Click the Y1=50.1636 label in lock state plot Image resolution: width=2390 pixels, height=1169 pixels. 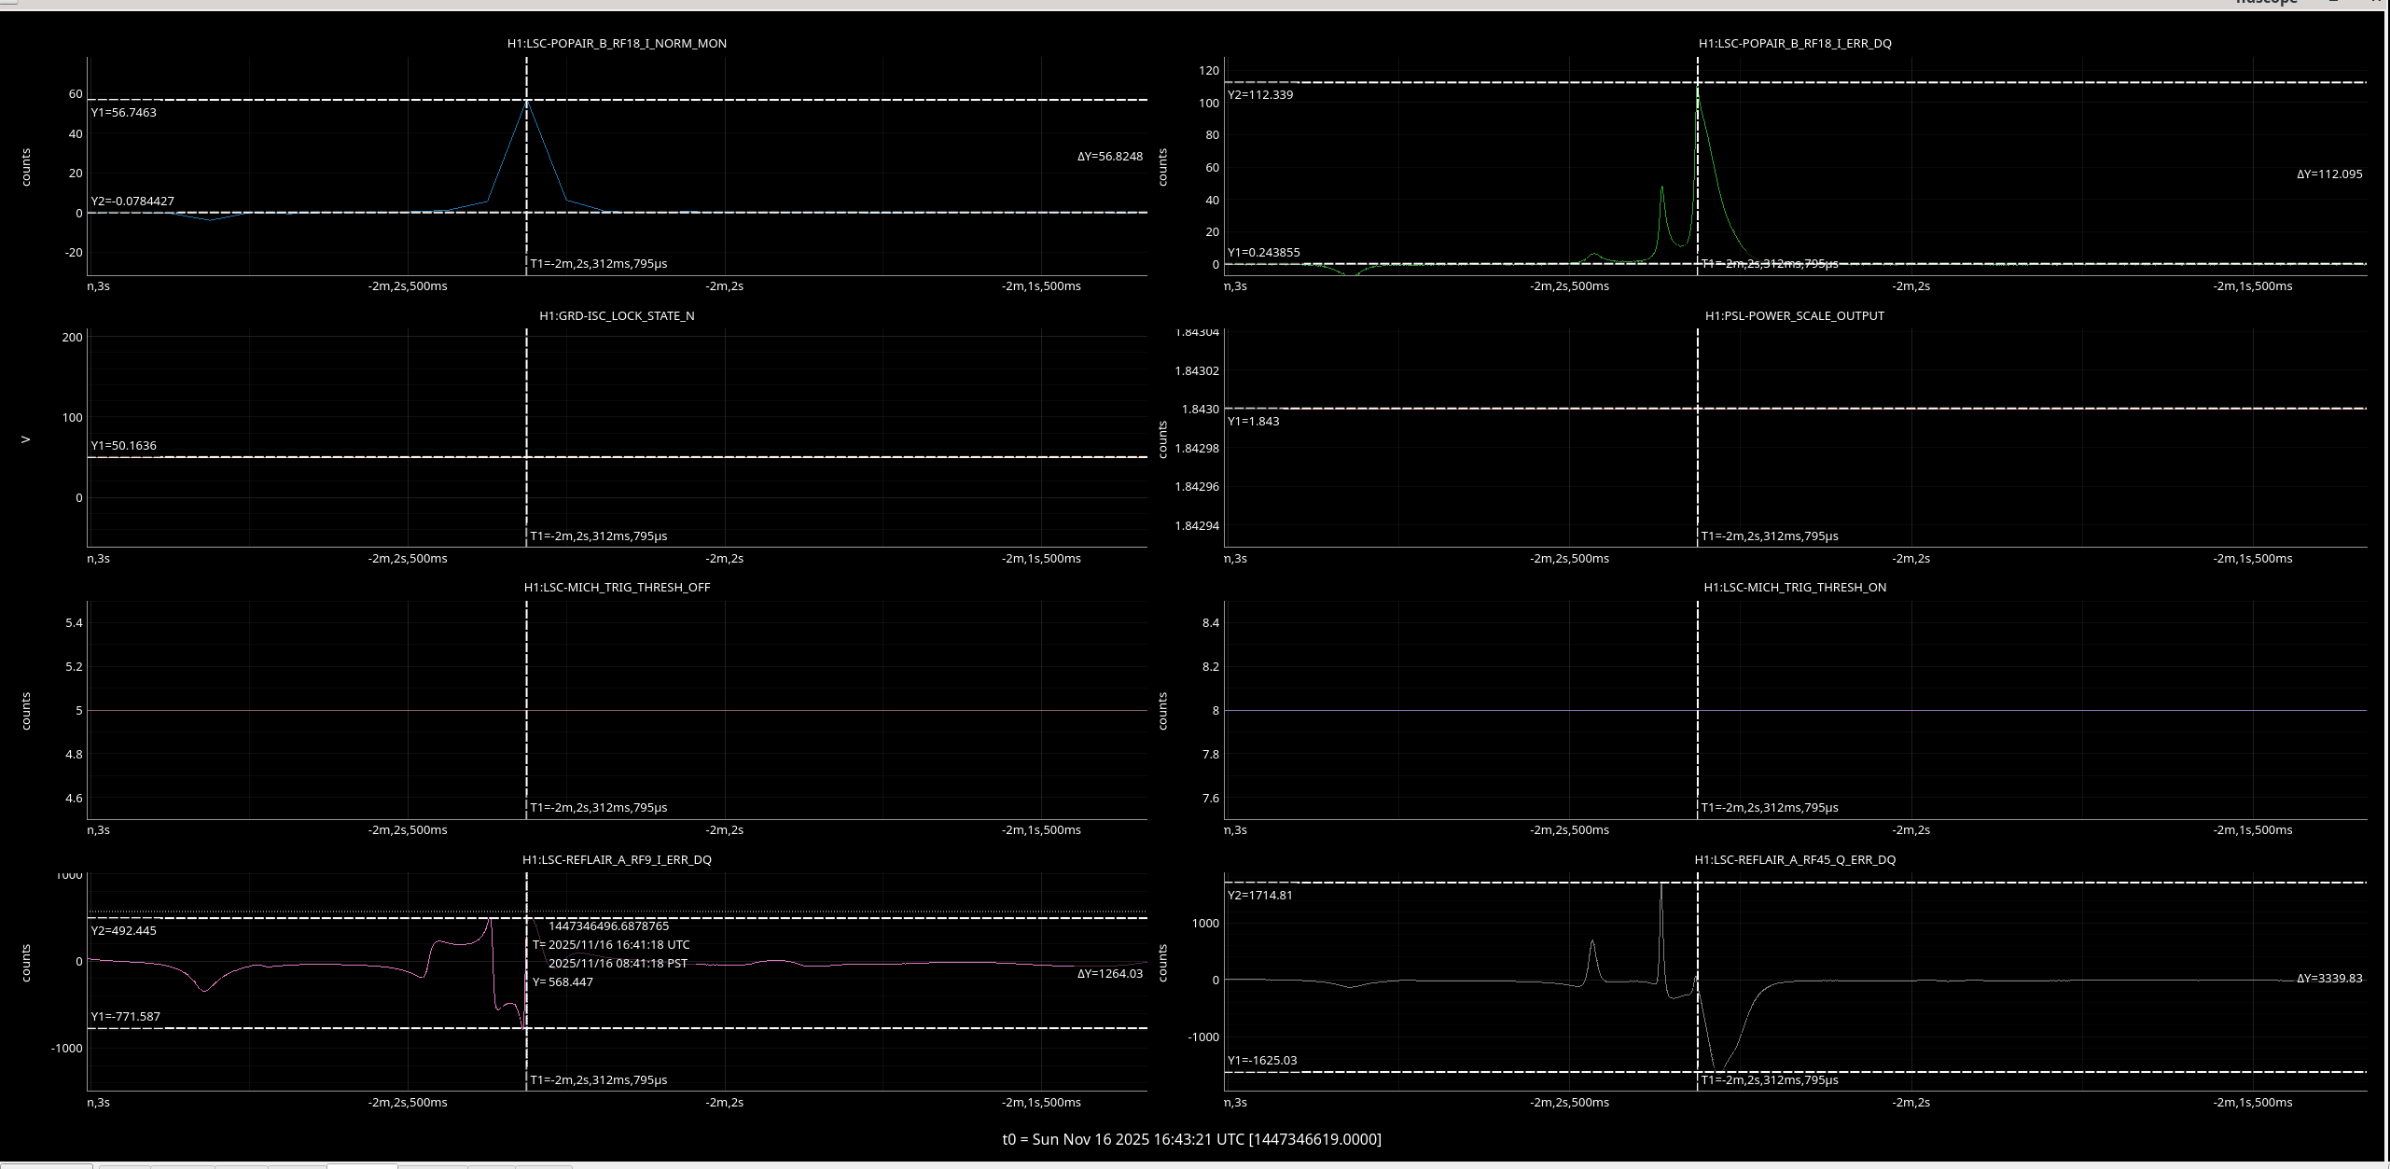123,445
